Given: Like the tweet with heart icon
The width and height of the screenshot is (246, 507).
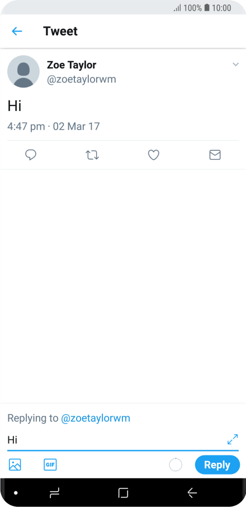Looking at the screenshot, I should point(153,155).
